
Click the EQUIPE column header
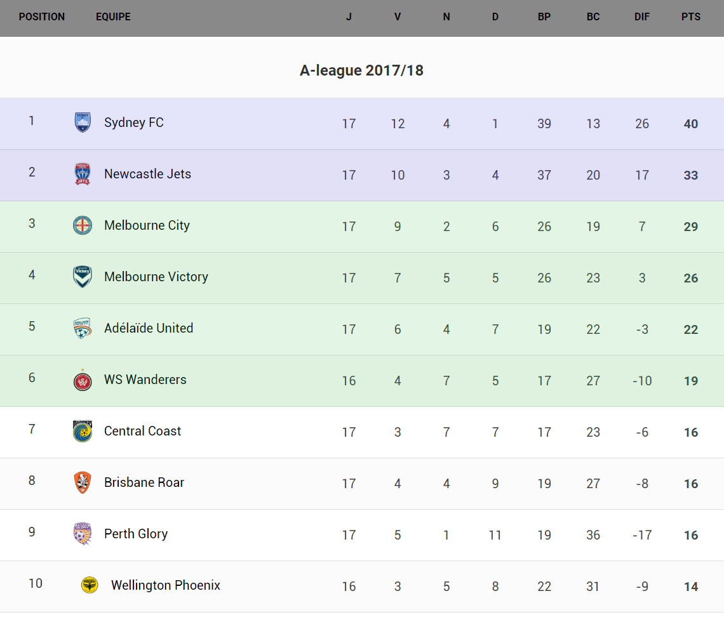[x=113, y=17]
